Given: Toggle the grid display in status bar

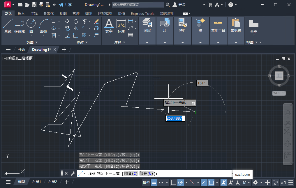Looking at the screenshot, I should coord(154,182).
